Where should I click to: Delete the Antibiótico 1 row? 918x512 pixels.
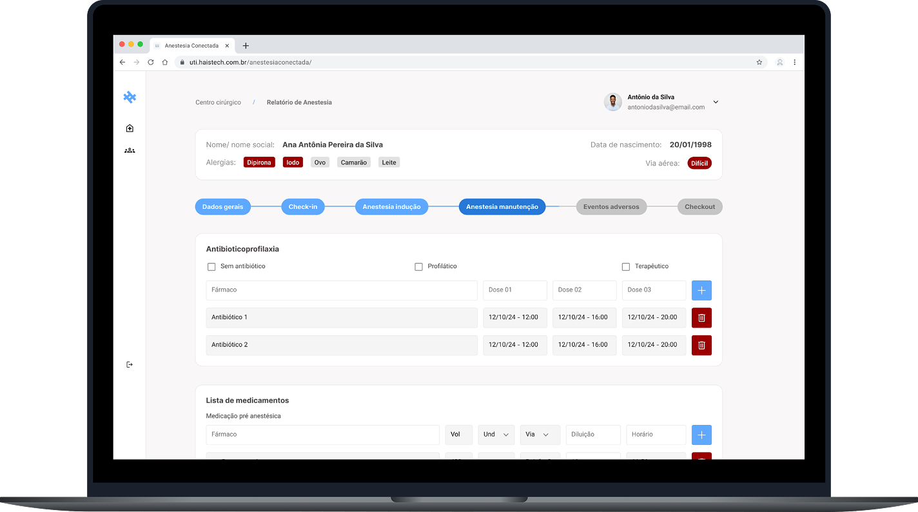tap(701, 318)
